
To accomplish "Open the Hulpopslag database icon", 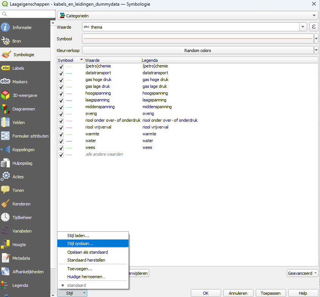I will click(x=5, y=163).
